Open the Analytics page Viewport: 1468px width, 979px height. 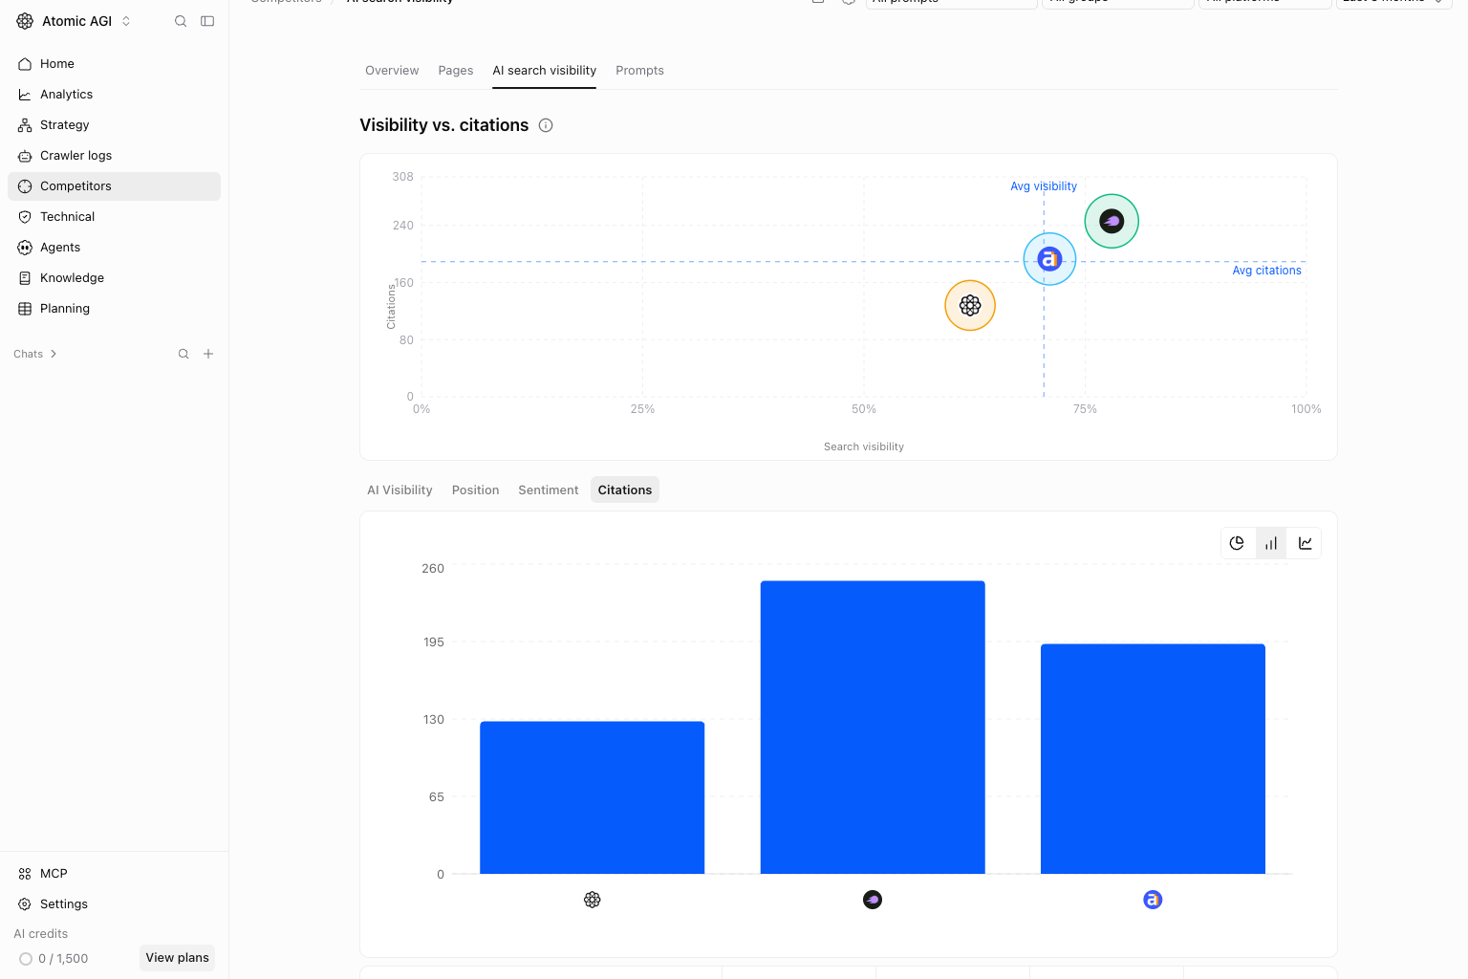[x=114, y=95]
